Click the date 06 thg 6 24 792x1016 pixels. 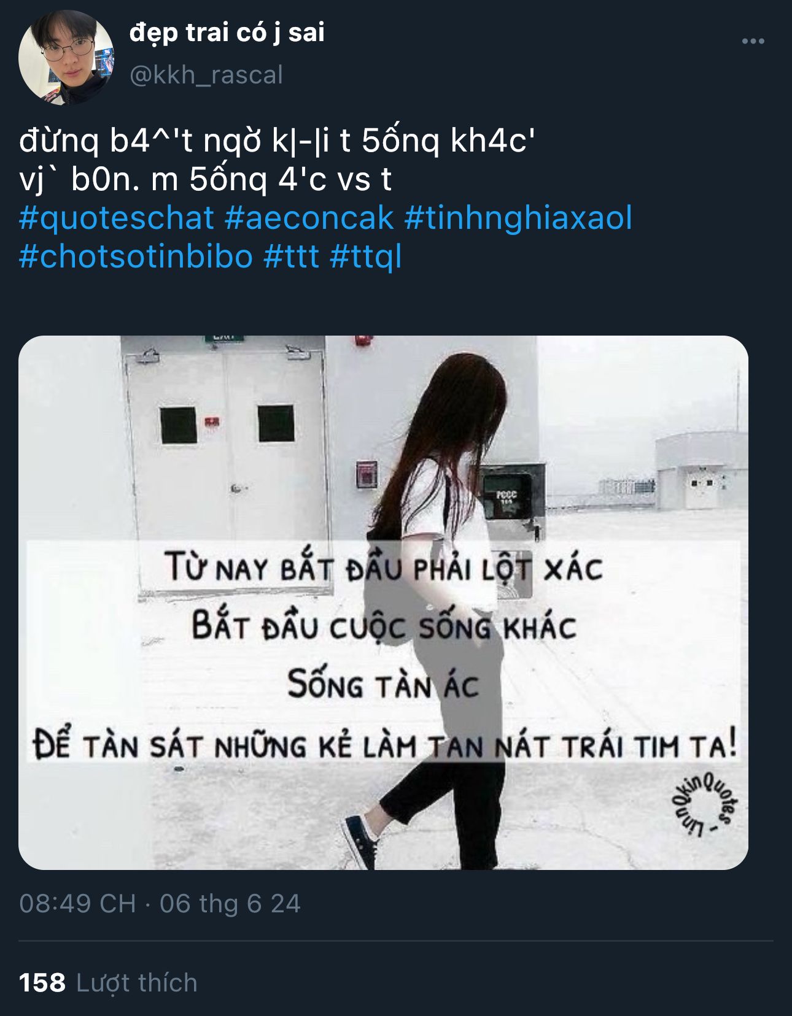pos(230,904)
